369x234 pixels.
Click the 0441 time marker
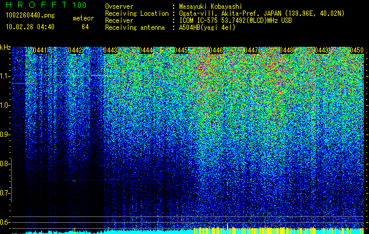point(40,50)
